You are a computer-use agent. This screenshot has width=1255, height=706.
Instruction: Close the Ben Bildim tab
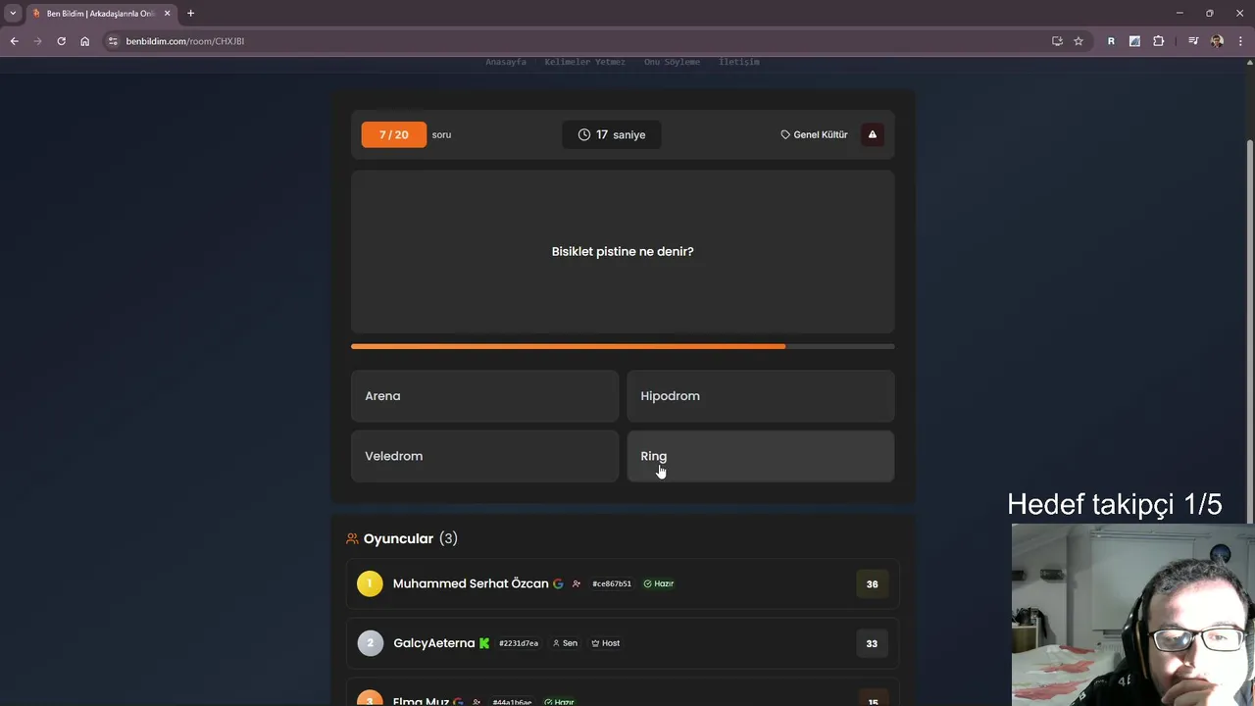tap(167, 14)
